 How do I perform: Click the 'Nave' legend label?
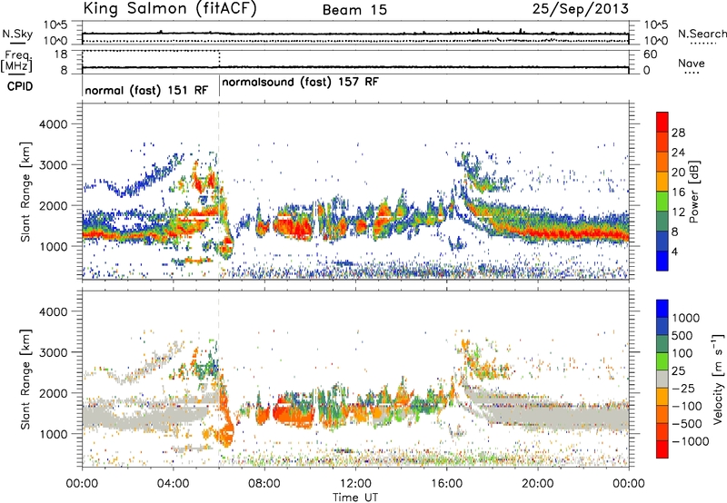692,63
